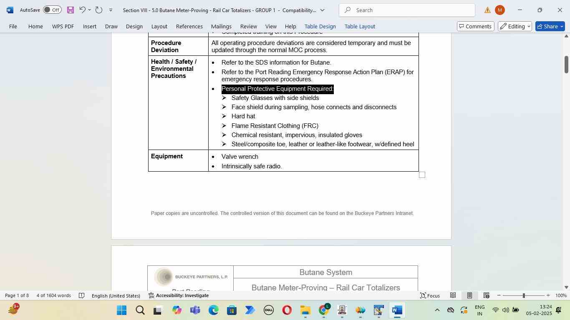Screen dimensions: 570x320
Task: Open the File menu
Action: 13,26
